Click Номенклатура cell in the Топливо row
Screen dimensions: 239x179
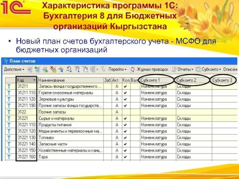[x=158, y=138]
